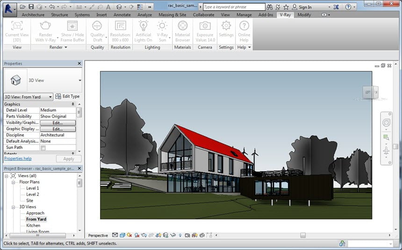Toggle Sun Path off icon in view control bar
The image size is (402, 250).
pyautogui.click(x=129, y=235)
